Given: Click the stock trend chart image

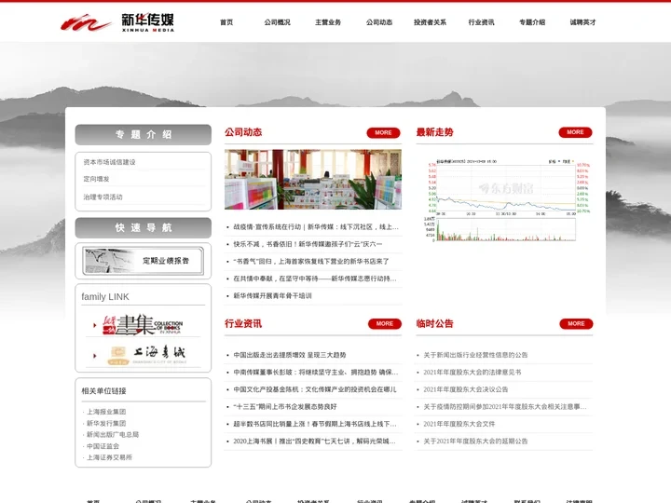Looking at the screenshot, I should coord(507,199).
